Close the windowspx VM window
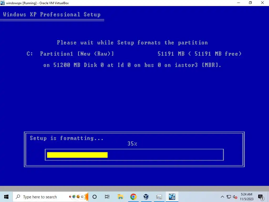 (262, 3)
